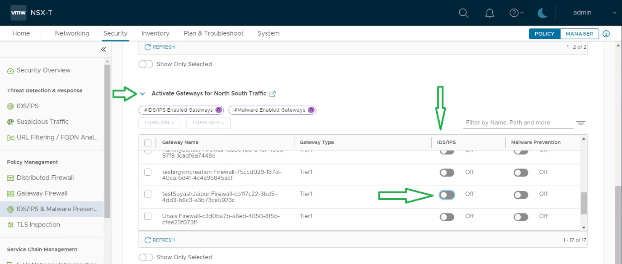Switch to the Networking tab
Screen dimensions: 622x264
72,33
